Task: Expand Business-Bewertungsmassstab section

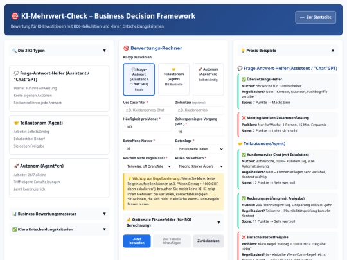Action: pyautogui.click(x=59, y=214)
